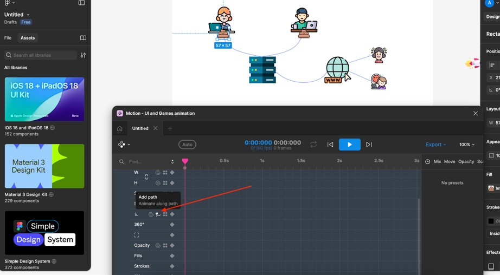Open the sort arrows beside Find field
Viewport: 500px width, 275px height.
coord(172,162)
